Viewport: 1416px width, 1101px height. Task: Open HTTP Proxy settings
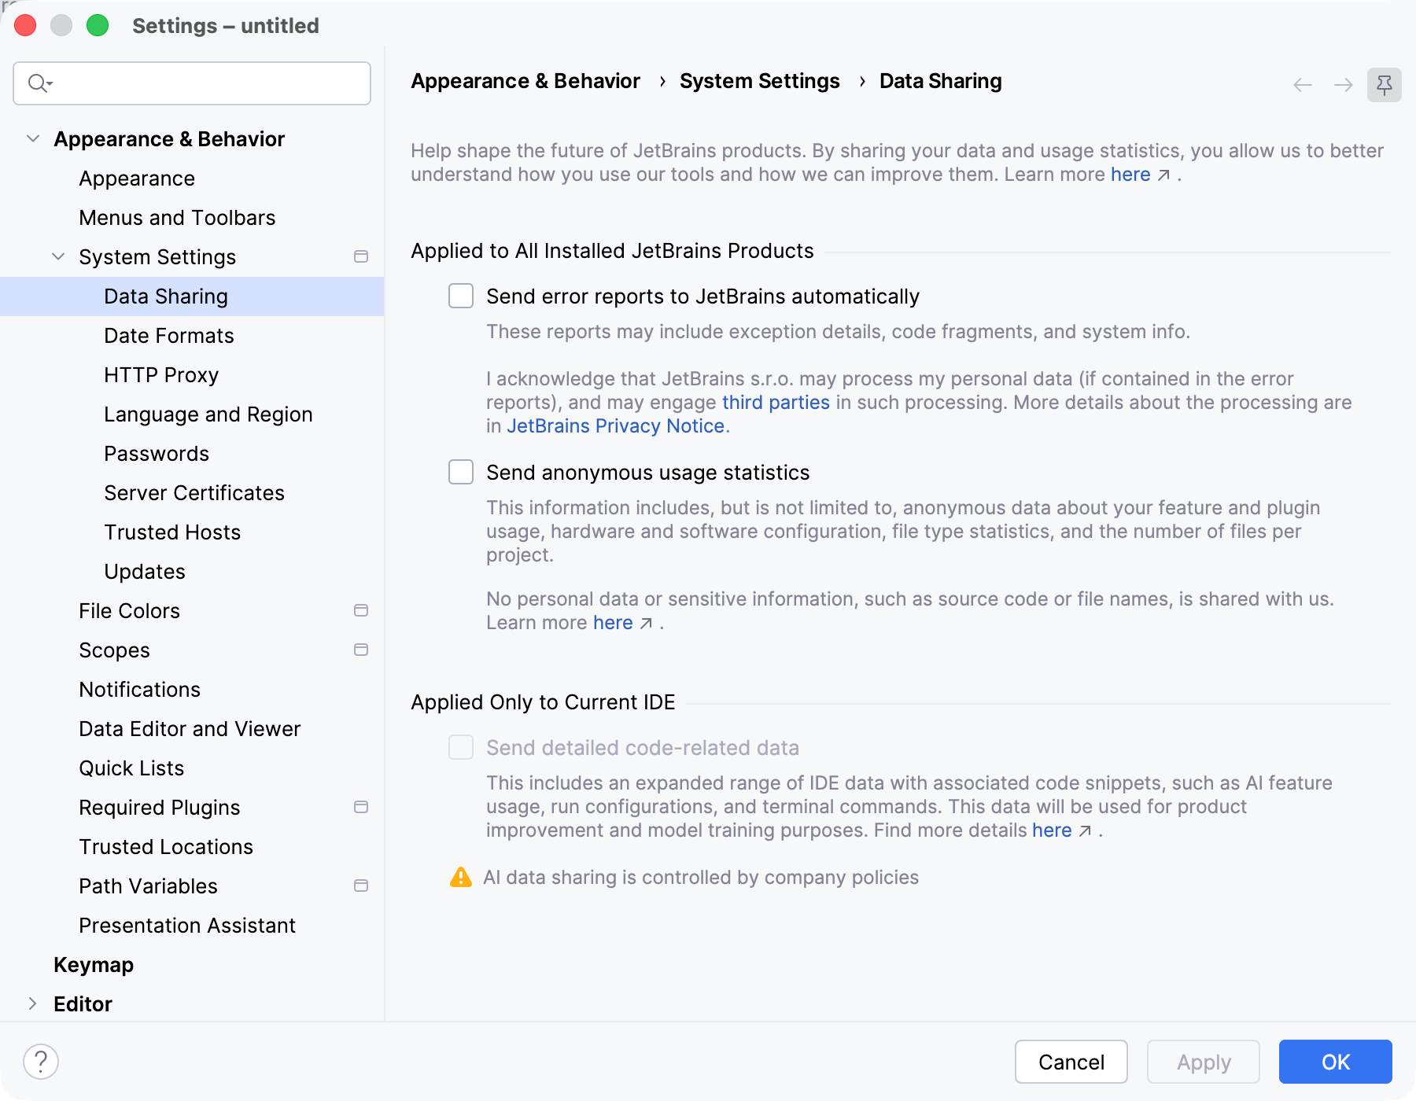pyautogui.click(x=161, y=375)
